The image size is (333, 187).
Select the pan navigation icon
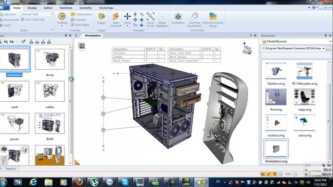[135, 20]
